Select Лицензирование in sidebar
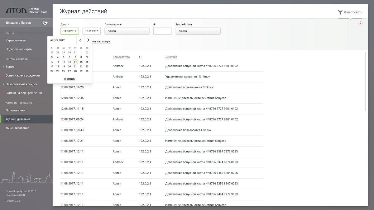The width and height of the screenshot is (374, 210). (x=17, y=128)
